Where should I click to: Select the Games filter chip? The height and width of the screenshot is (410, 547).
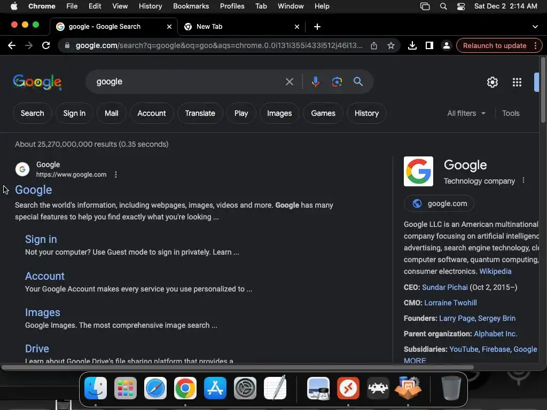point(323,113)
